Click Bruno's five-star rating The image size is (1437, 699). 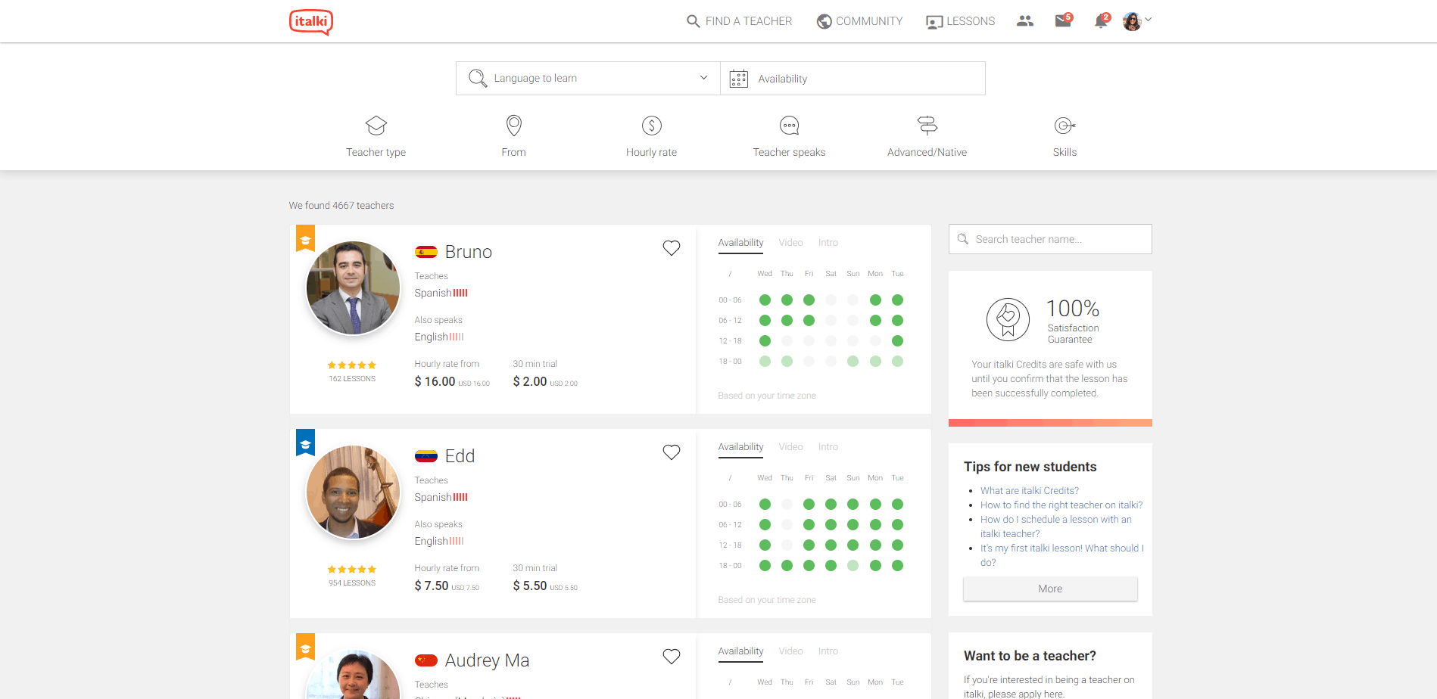352,365
